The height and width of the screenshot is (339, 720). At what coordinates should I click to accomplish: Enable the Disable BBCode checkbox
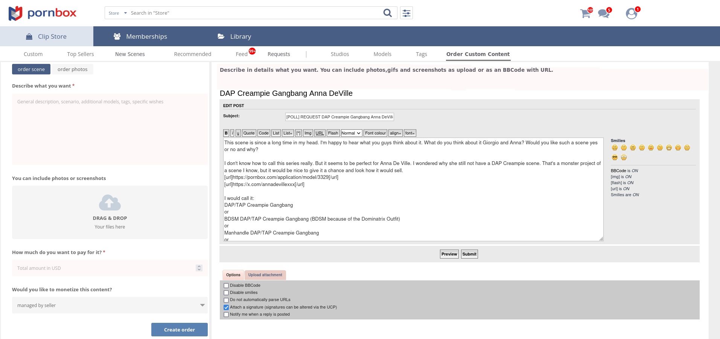click(226, 286)
